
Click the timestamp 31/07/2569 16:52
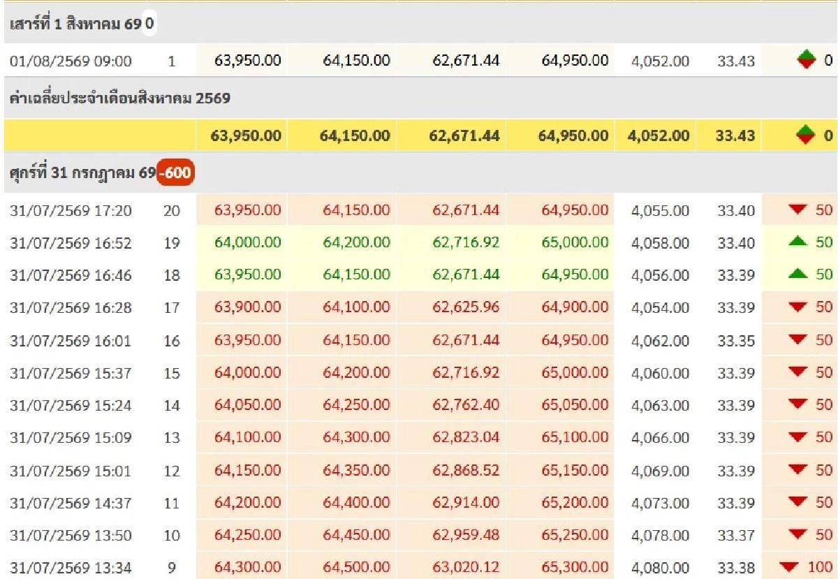[x=71, y=243]
